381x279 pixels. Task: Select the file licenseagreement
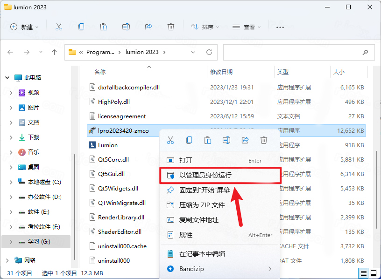pos(122,116)
